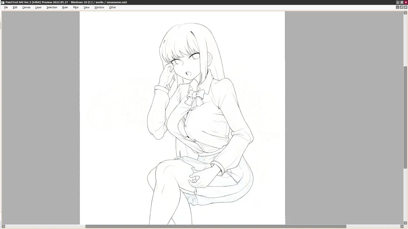
Task: Open the Other menu
Action: click(113, 7)
